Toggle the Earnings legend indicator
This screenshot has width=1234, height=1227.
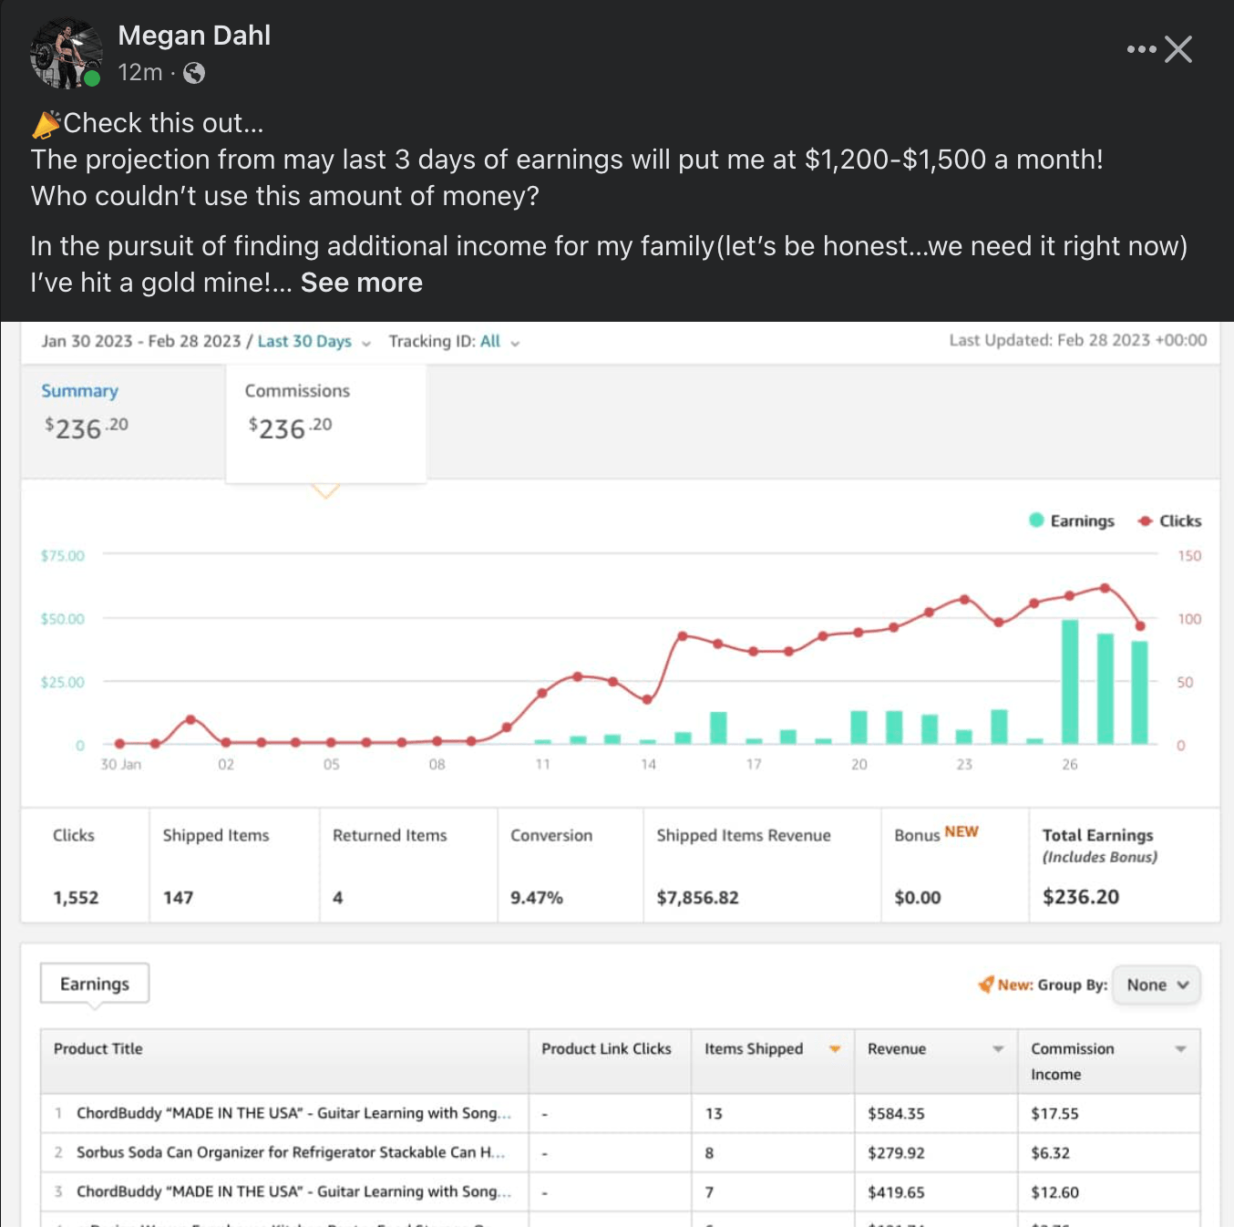coord(1036,521)
